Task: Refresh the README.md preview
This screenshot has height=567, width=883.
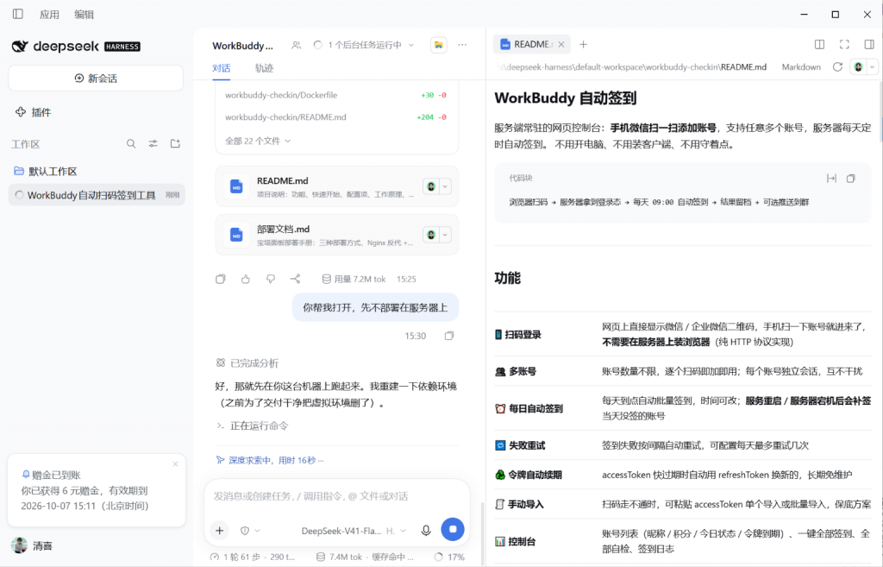Action: (x=837, y=67)
